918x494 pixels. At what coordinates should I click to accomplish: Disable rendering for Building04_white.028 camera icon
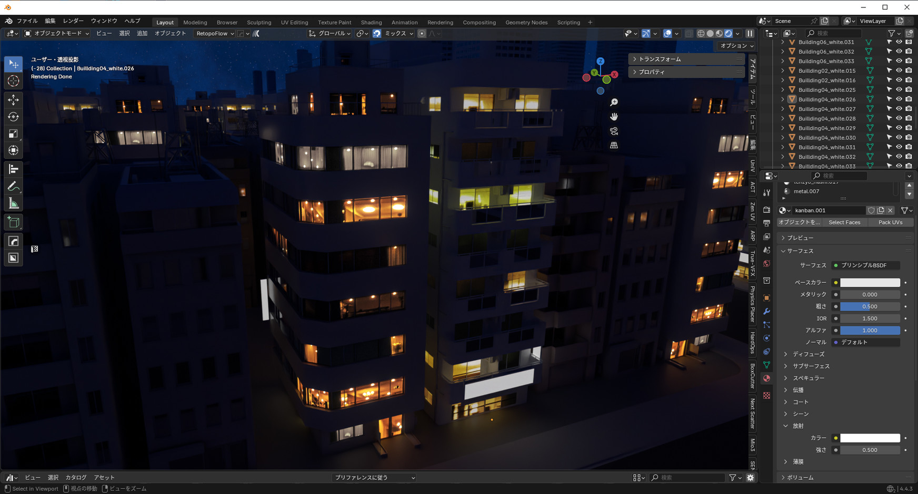pos(909,118)
